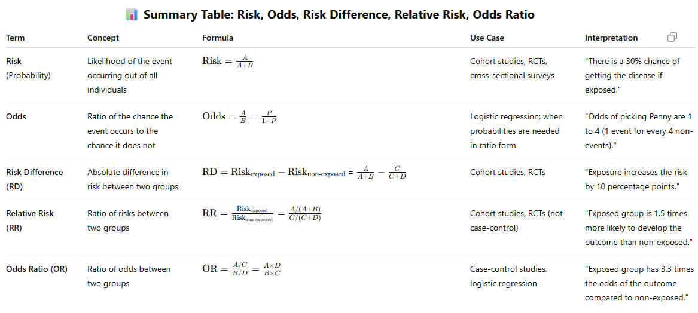Screen dimensions: 698x313
Task: Select the Odds Ratio (OR) term cell
Action: tap(36, 269)
